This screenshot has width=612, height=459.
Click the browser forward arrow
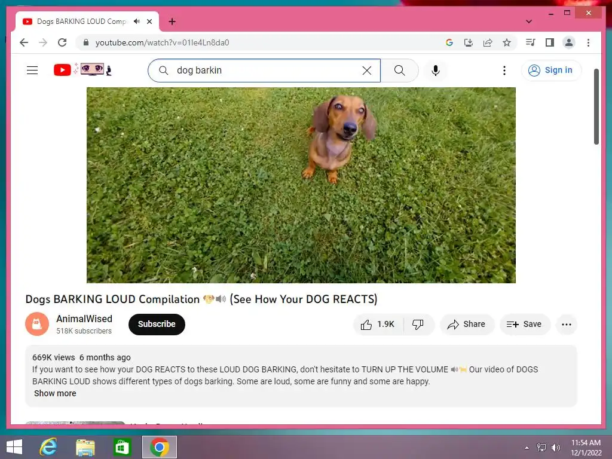pos(43,42)
